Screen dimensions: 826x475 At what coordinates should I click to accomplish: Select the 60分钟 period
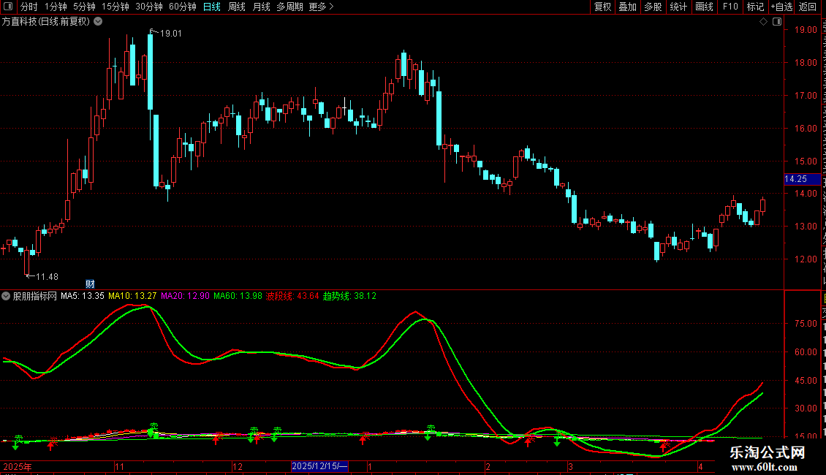[x=183, y=7]
